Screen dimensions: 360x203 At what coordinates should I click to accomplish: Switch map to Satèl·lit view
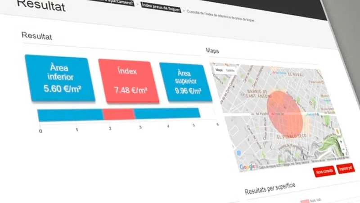click(x=229, y=71)
